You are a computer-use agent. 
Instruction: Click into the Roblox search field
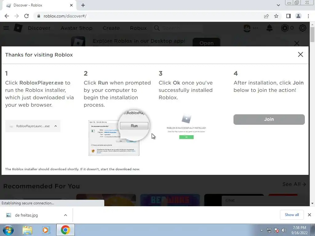[x=182, y=28]
